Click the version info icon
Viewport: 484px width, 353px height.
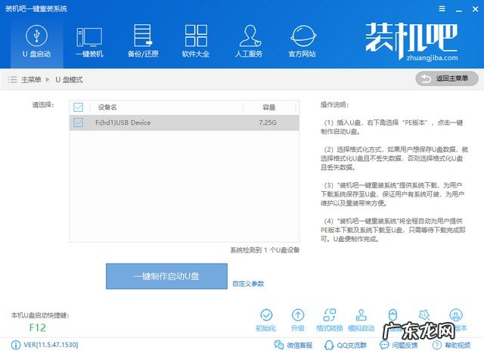pos(16,345)
